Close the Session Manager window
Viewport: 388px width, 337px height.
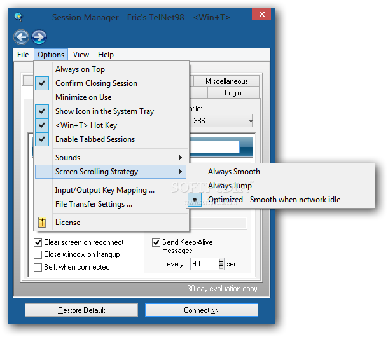(x=262, y=15)
